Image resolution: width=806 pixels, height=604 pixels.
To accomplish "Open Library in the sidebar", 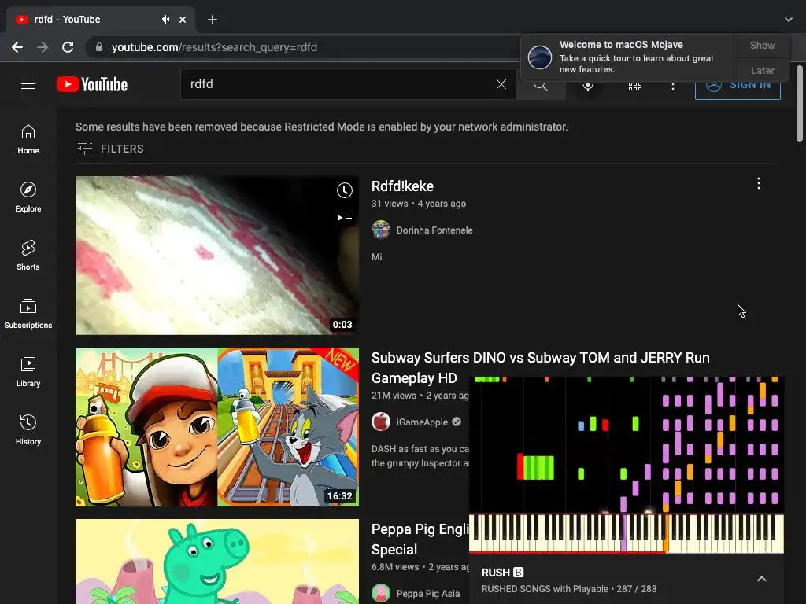I will [x=28, y=372].
